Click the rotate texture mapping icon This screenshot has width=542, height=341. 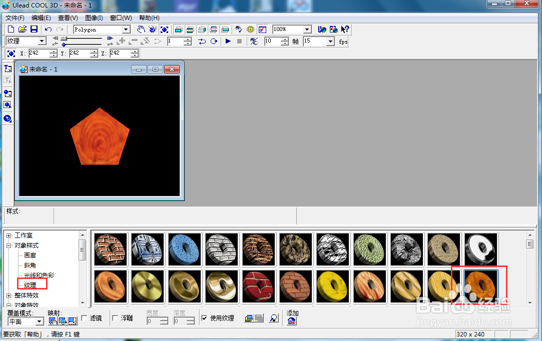[63, 321]
